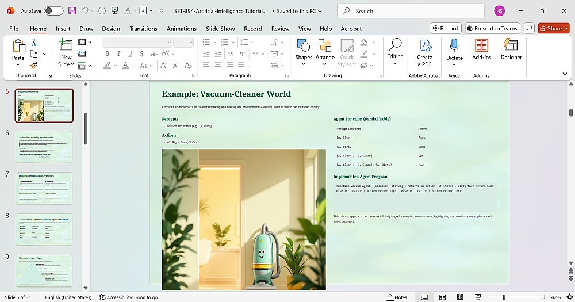The image size is (575, 302).
Task: Toggle Bold formatting
Action: 107,53
